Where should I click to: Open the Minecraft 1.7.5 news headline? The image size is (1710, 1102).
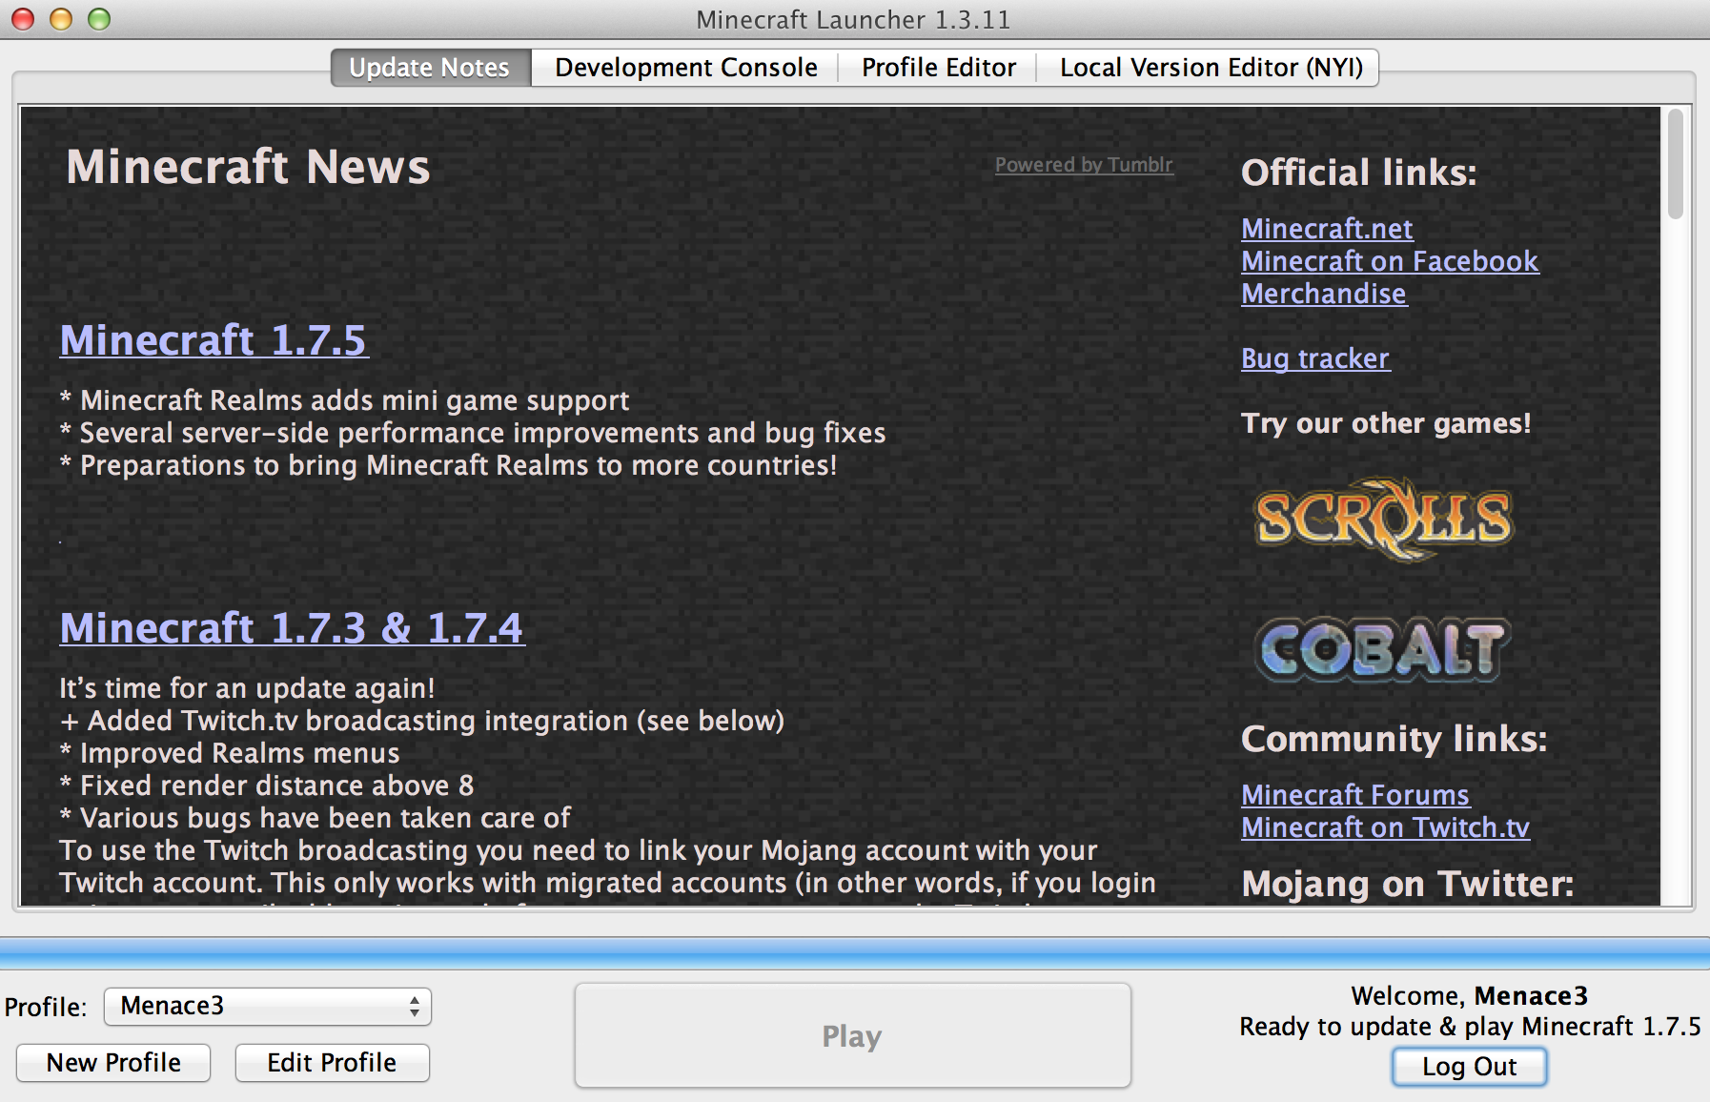point(214,340)
